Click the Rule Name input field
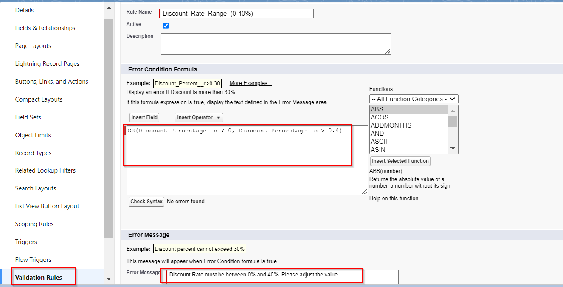The height and width of the screenshot is (287, 563). (x=236, y=13)
